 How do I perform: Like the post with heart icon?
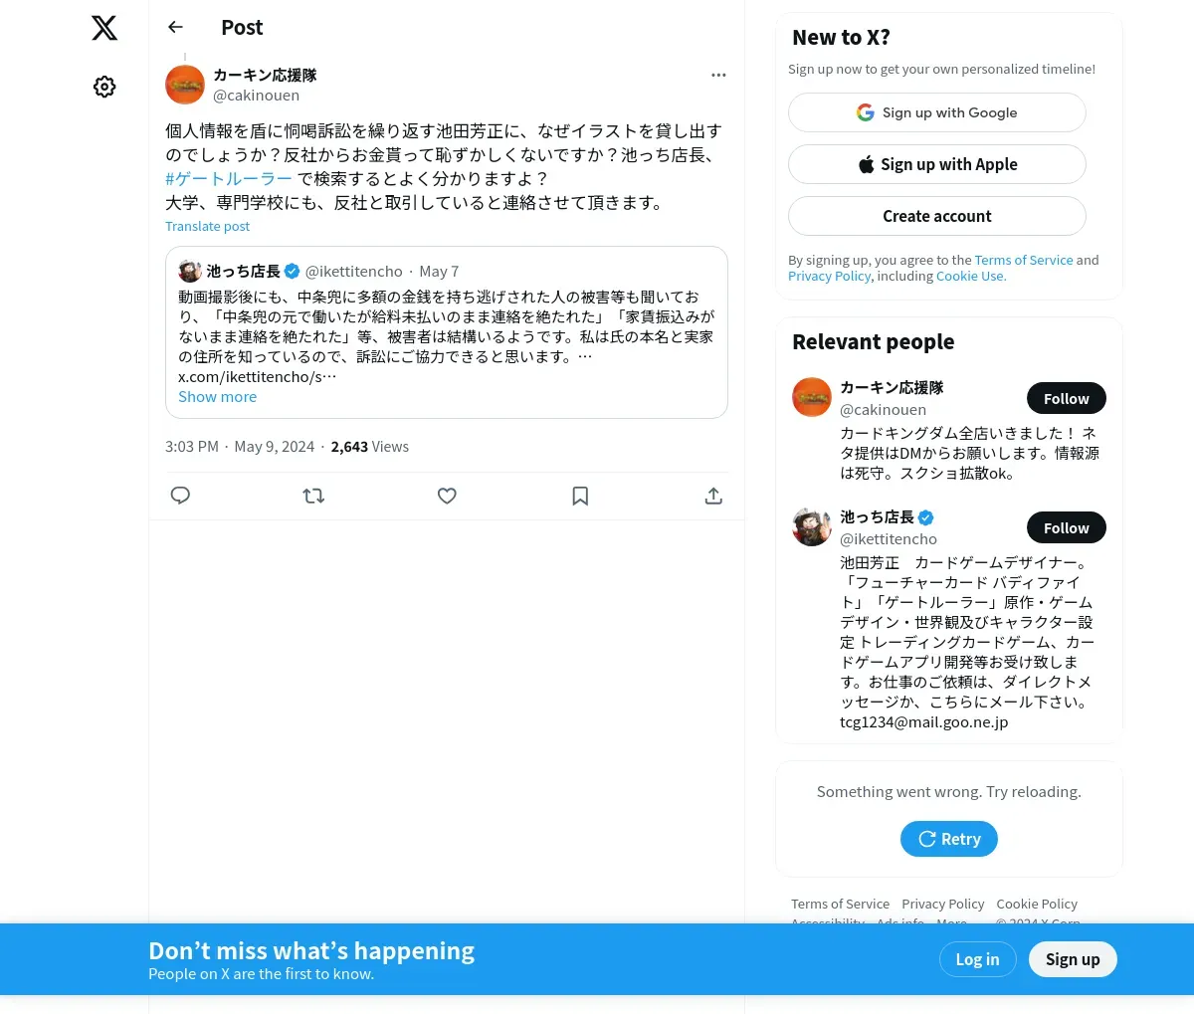tap(447, 496)
